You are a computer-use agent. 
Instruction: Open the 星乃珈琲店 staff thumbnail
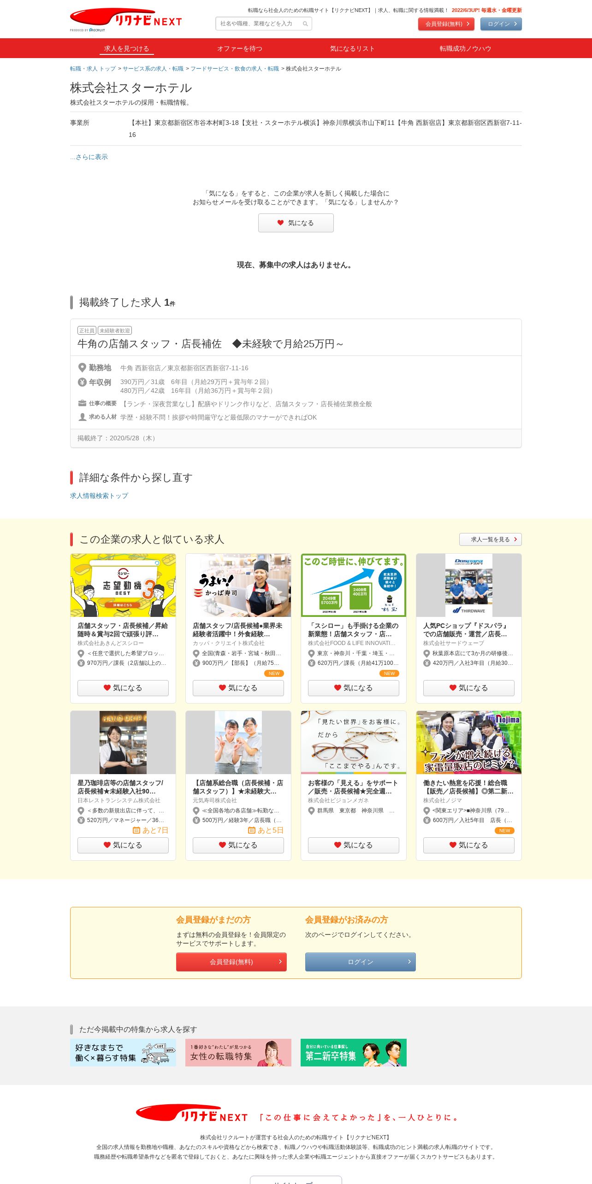click(123, 742)
